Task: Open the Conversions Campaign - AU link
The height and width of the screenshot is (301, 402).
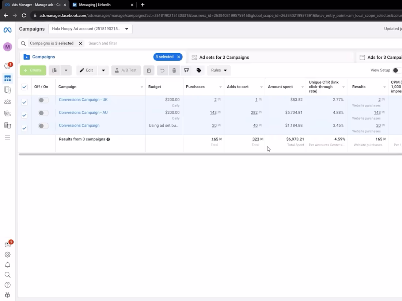Action: (83, 112)
